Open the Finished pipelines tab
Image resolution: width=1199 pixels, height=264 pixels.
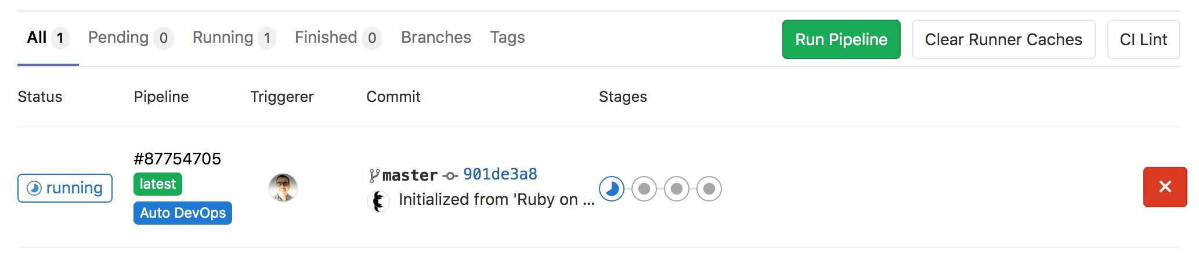[x=337, y=38]
